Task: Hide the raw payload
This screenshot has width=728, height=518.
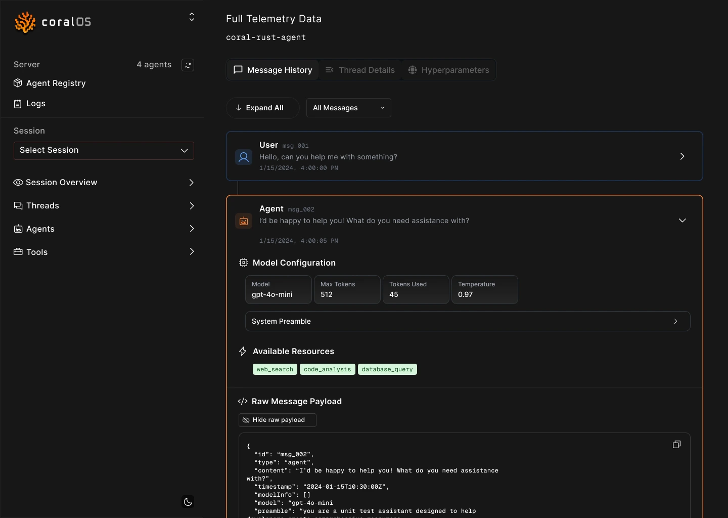Action: point(278,420)
